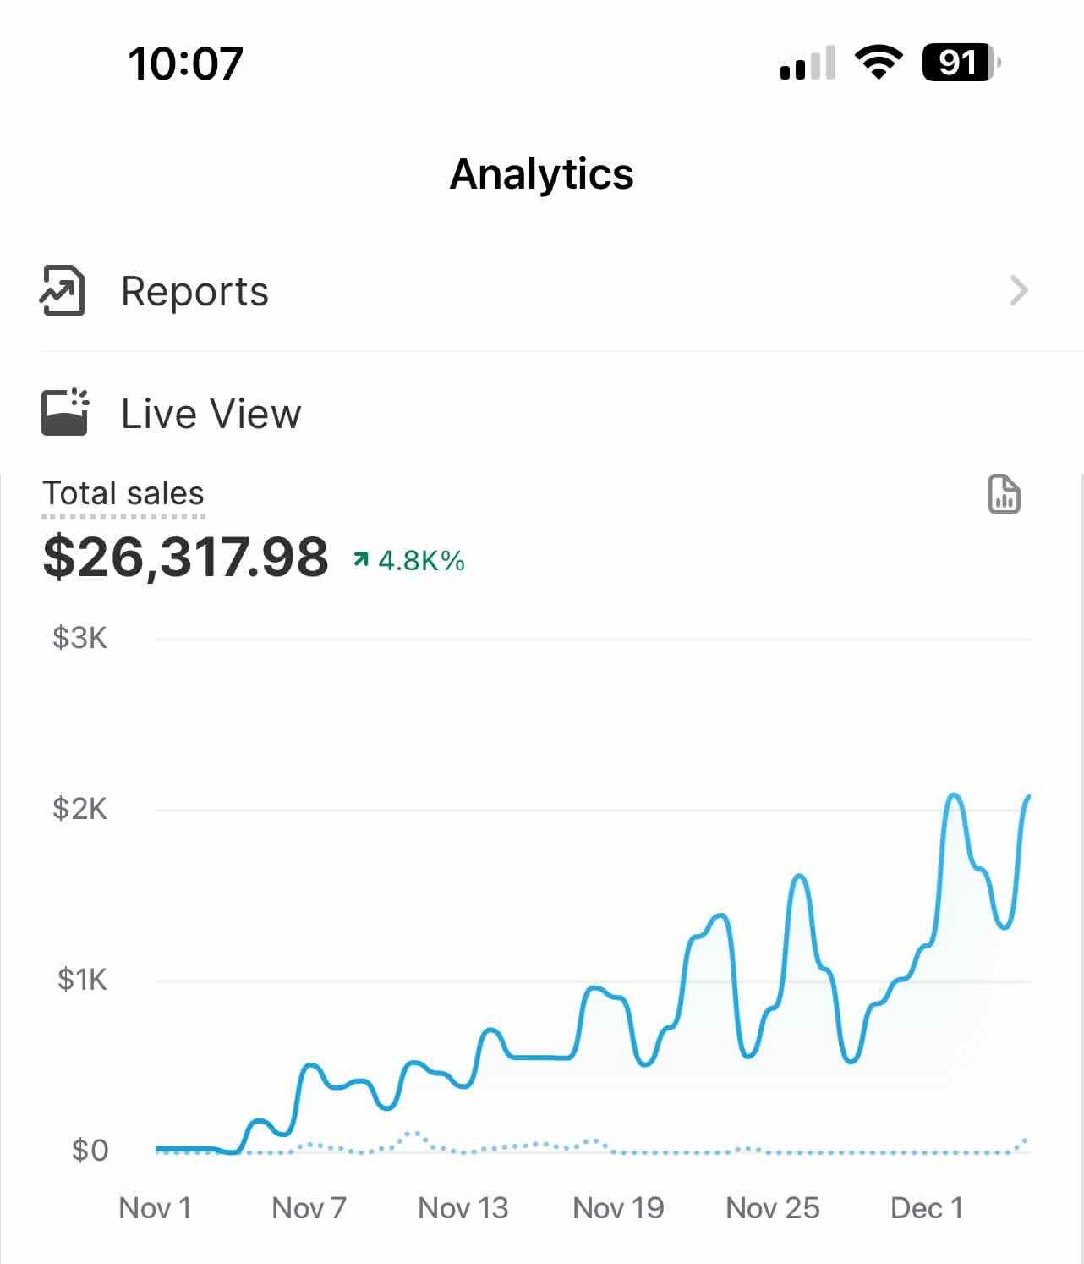Tap the cellular signal bars icon
Viewport: 1084px width, 1264px height.
point(803,63)
